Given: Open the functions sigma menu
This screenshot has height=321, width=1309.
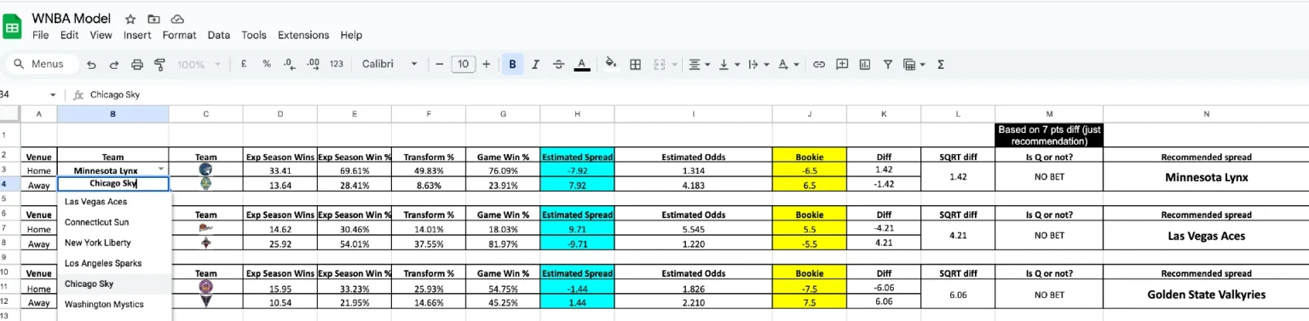Looking at the screenshot, I should (941, 64).
